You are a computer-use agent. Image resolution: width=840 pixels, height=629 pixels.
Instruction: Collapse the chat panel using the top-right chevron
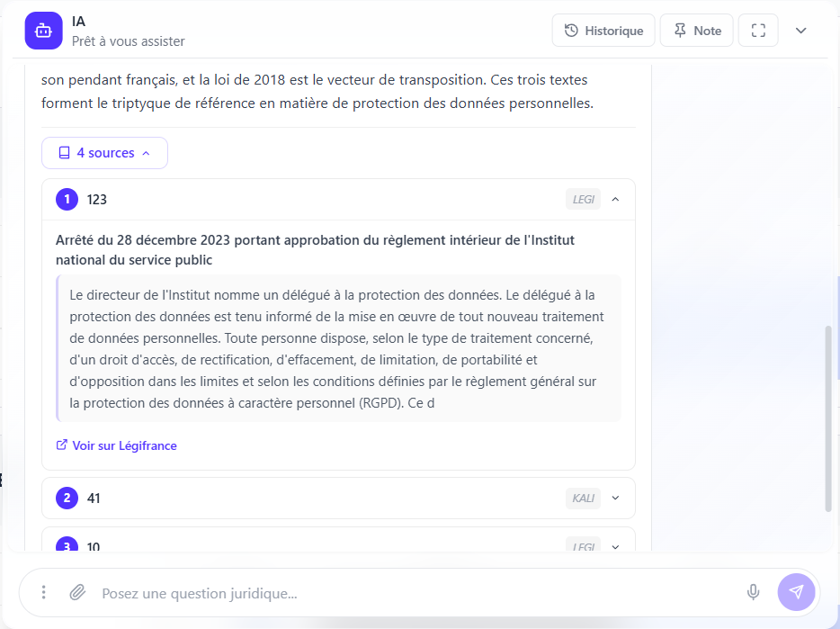[x=800, y=30]
